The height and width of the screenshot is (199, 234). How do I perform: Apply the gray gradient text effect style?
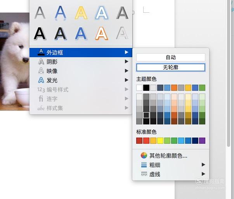click(40, 13)
